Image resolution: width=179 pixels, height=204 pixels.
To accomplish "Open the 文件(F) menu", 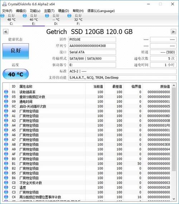I will pyautogui.click(x=7, y=11).
